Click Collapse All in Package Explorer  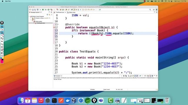47,15
